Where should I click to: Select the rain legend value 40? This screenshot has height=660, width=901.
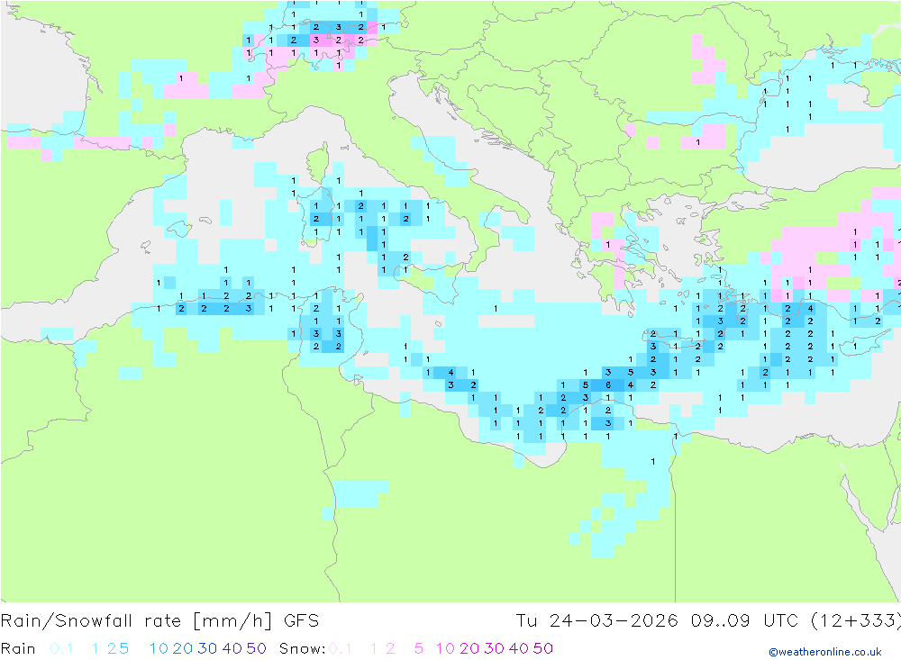pos(232,648)
